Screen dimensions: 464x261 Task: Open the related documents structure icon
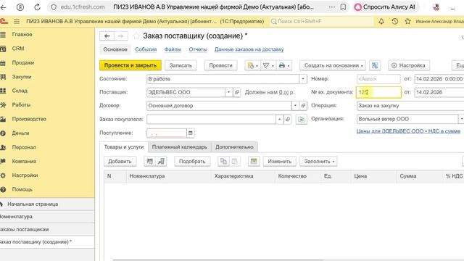point(375,65)
